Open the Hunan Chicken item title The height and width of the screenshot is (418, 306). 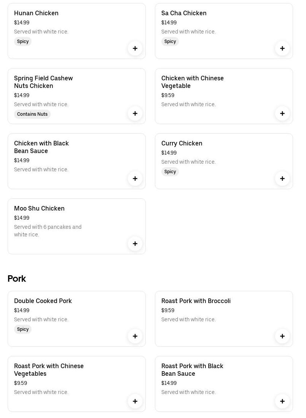[36, 13]
